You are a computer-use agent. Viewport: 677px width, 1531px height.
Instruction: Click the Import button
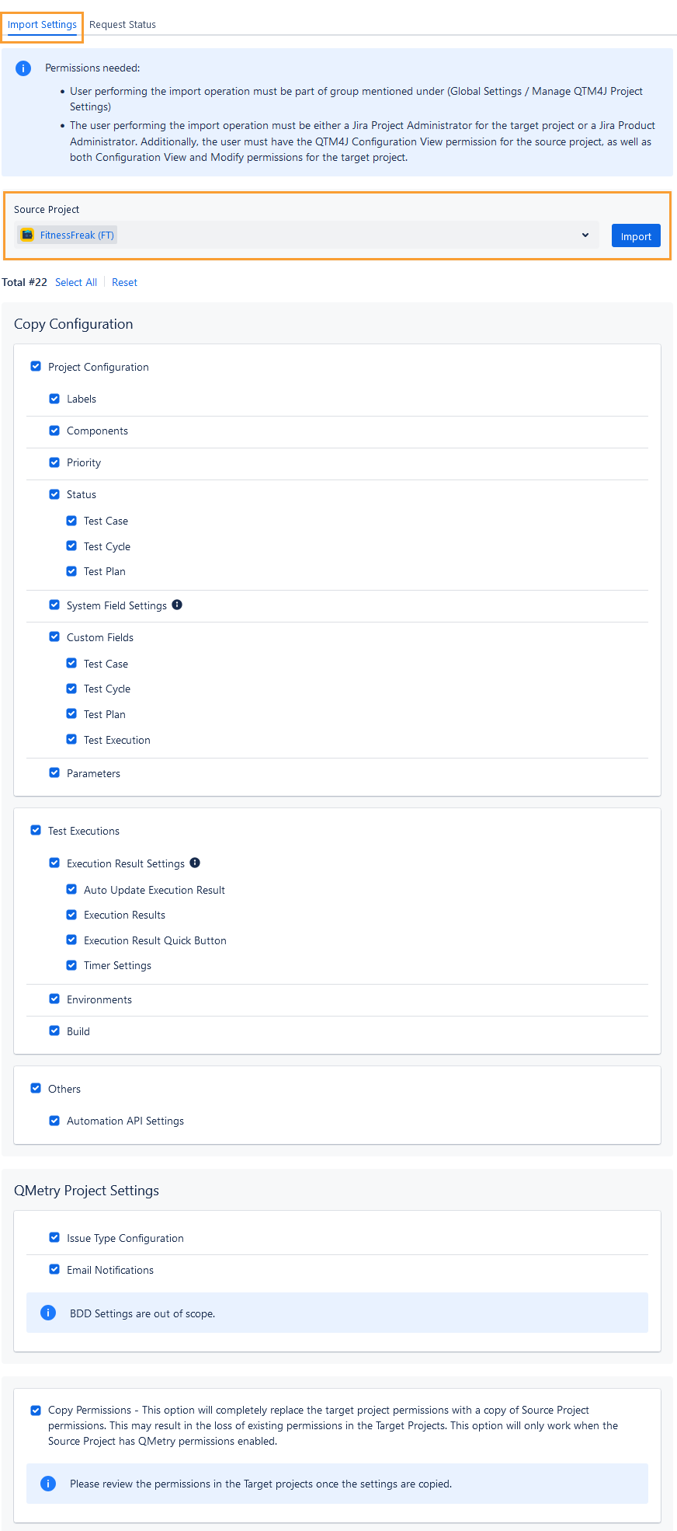[x=636, y=235]
